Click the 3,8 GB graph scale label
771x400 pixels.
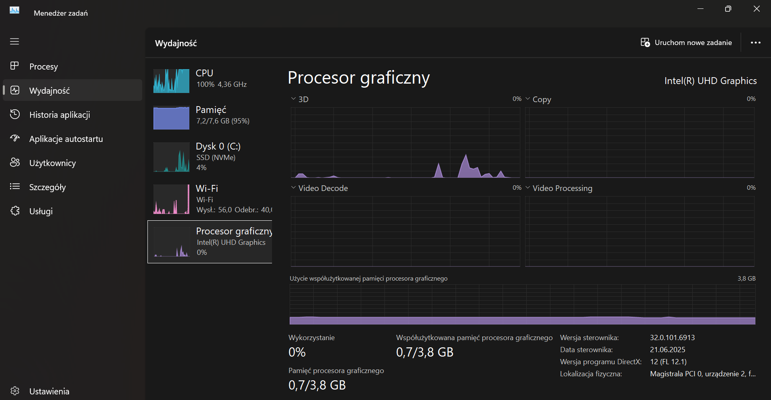point(746,279)
